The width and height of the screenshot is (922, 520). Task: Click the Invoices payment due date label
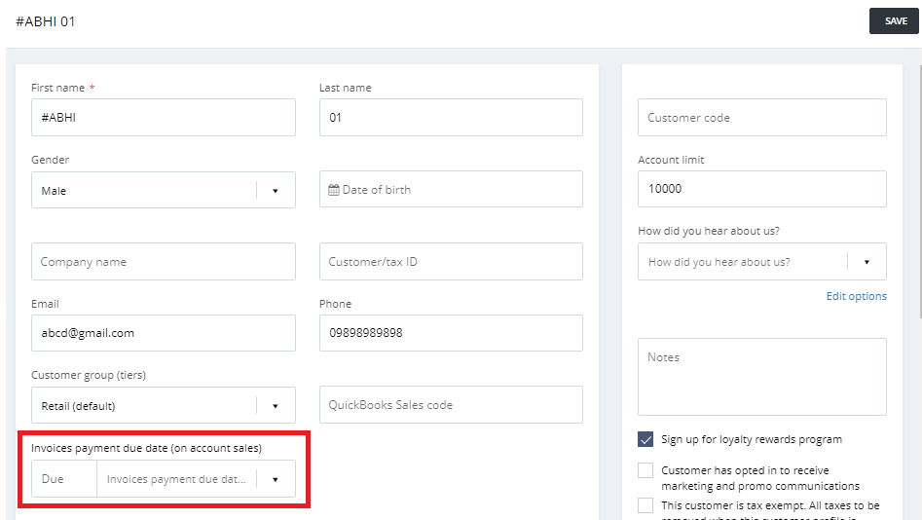click(146, 448)
